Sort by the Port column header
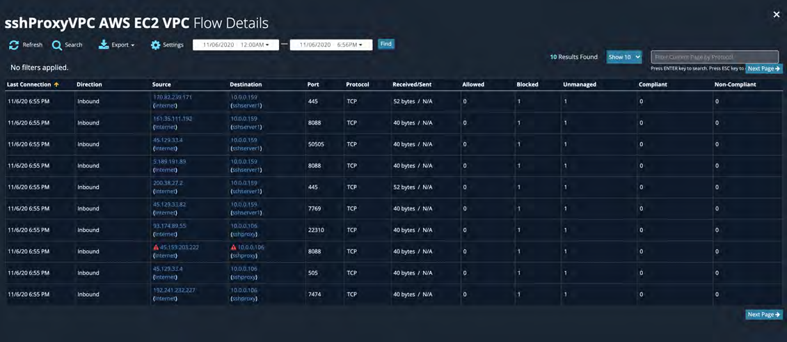Image resolution: width=787 pixels, height=342 pixels. [312, 84]
